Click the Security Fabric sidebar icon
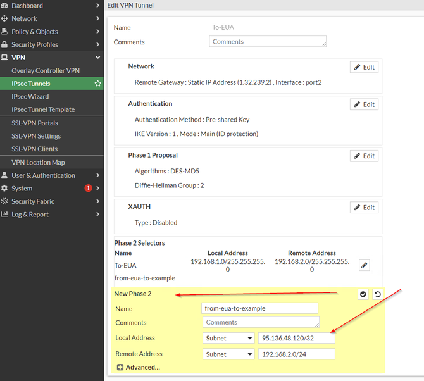The image size is (424, 381). point(5,201)
